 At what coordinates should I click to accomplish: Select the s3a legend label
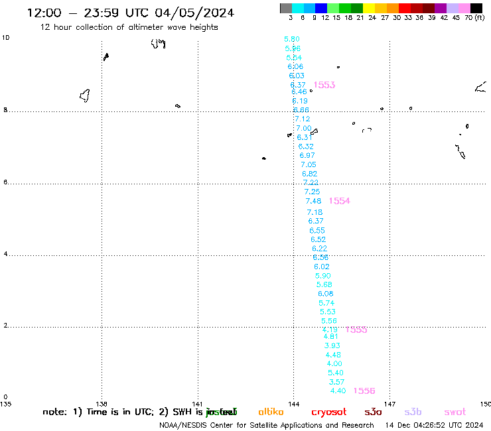(x=373, y=412)
